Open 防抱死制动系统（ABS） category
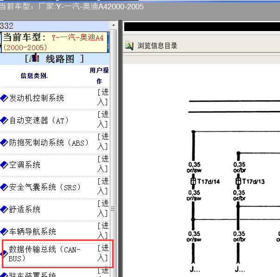The width and height of the screenshot is (280, 277). 49,142
